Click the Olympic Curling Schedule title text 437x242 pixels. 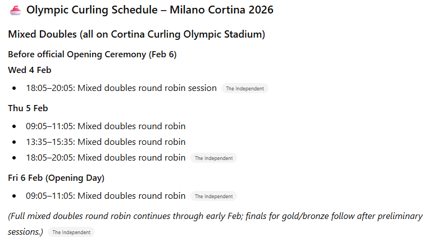[150, 10]
